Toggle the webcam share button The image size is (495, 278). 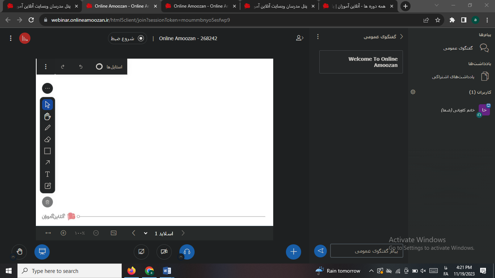tap(164, 252)
